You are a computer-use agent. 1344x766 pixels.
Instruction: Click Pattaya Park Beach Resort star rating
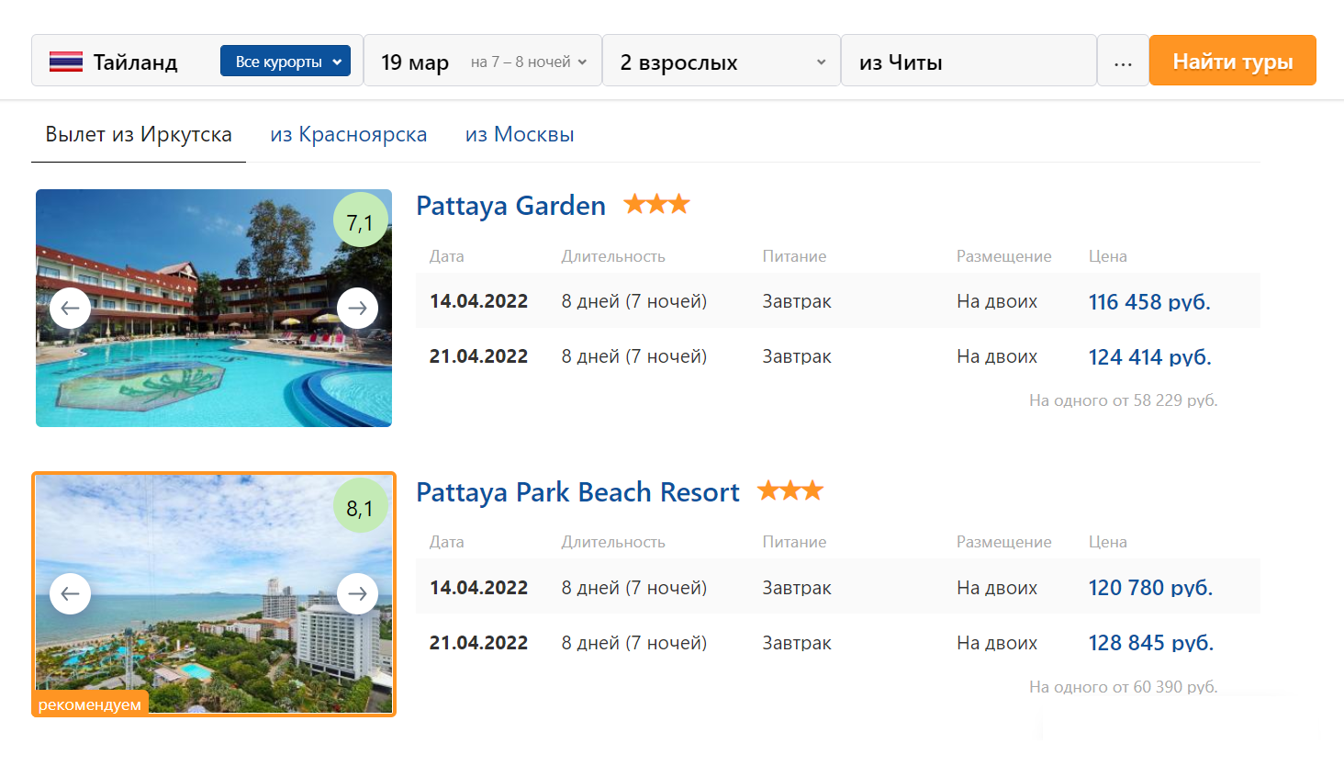click(790, 490)
